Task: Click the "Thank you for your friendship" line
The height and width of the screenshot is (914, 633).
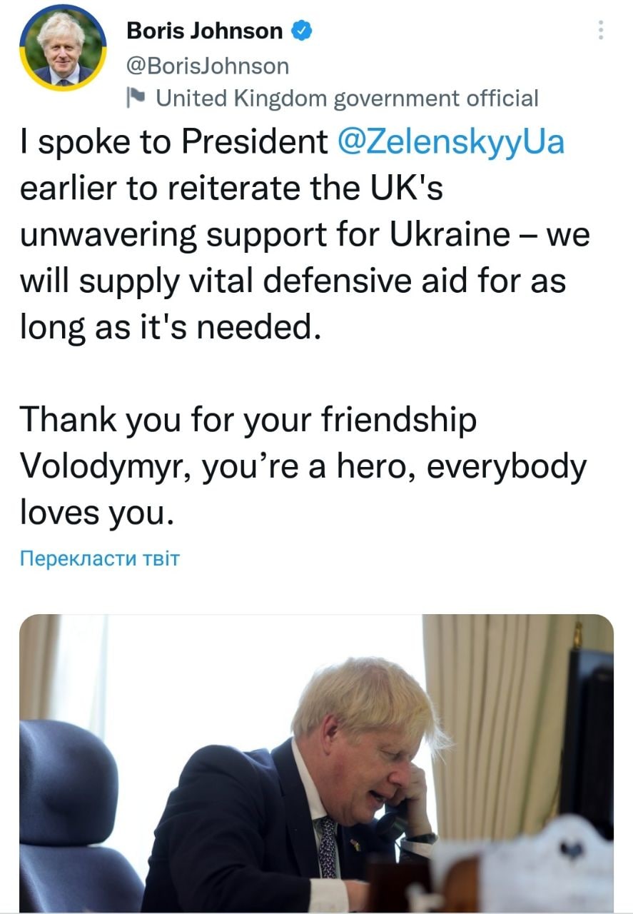Action: point(248,419)
